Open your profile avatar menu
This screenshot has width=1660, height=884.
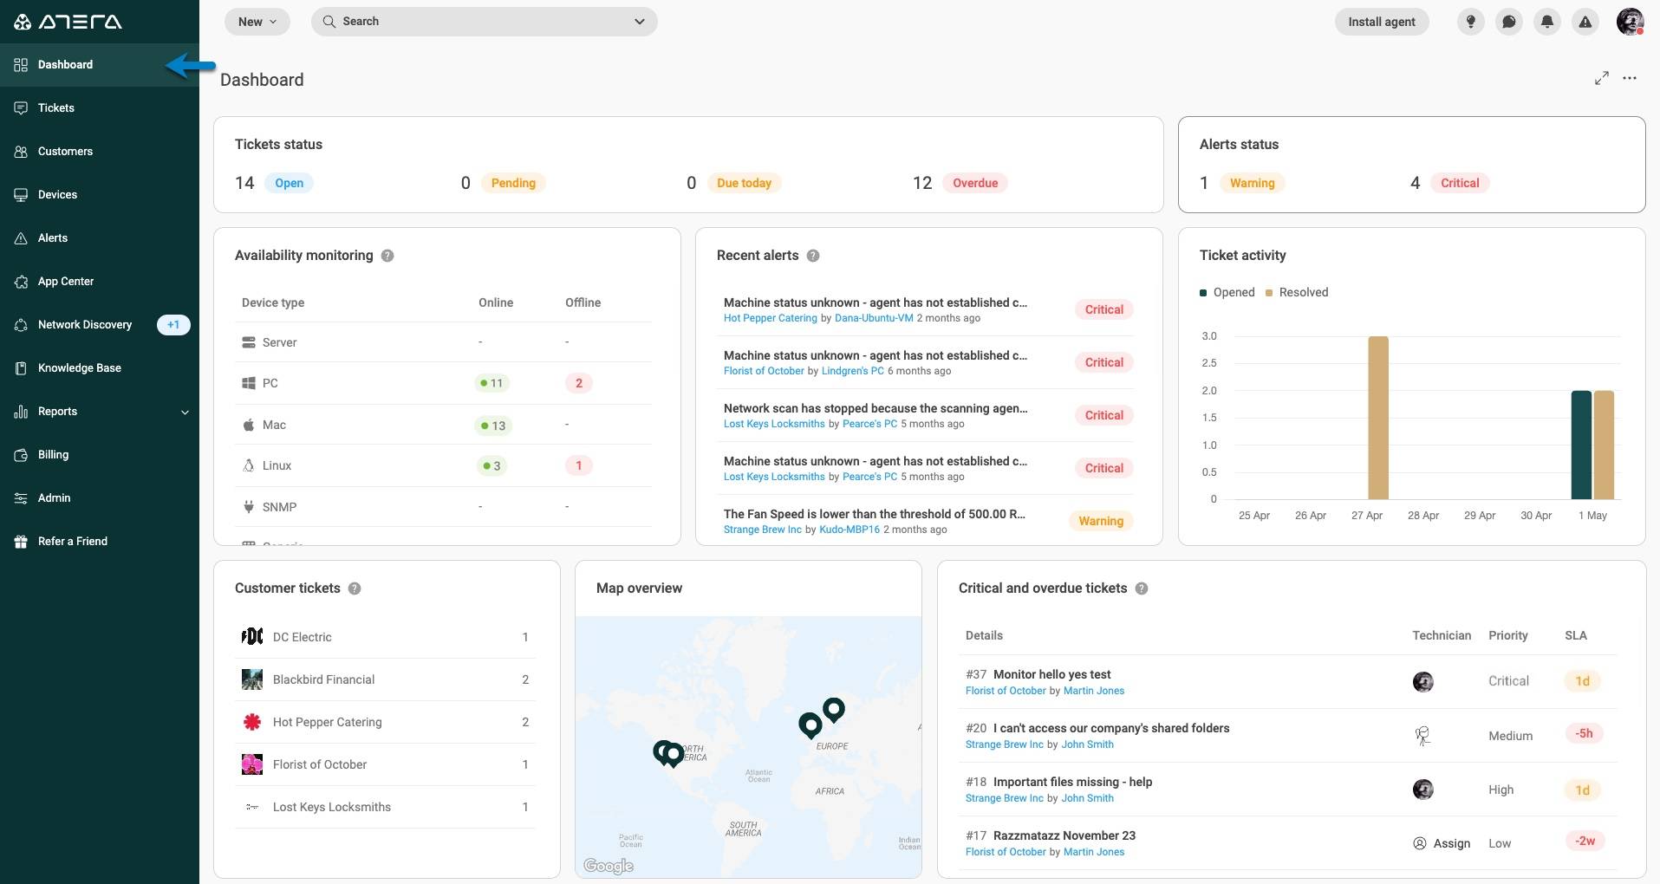pos(1631,22)
